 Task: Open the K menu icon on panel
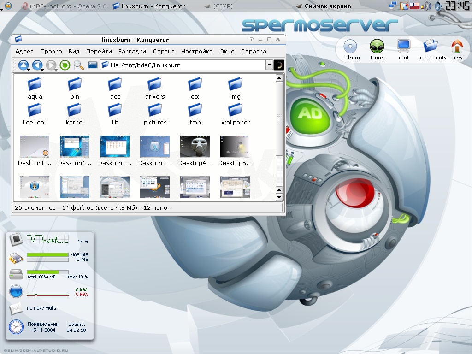(8, 6)
